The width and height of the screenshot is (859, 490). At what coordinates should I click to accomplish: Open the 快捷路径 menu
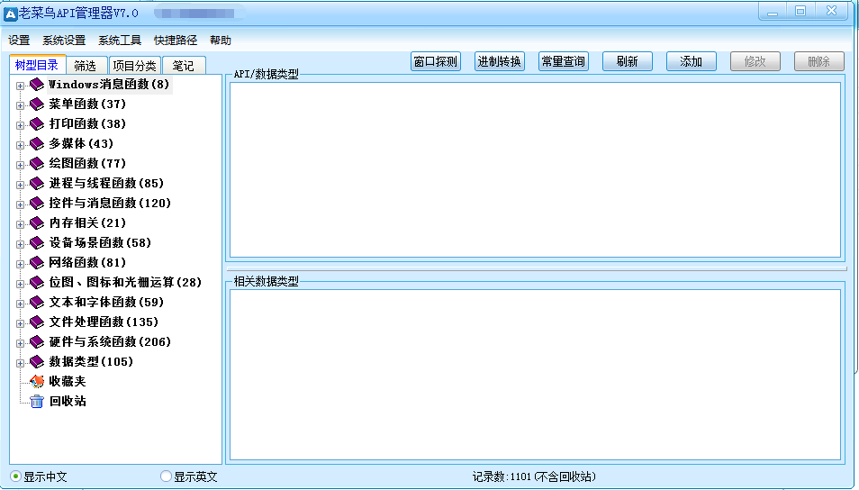[176, 40]
